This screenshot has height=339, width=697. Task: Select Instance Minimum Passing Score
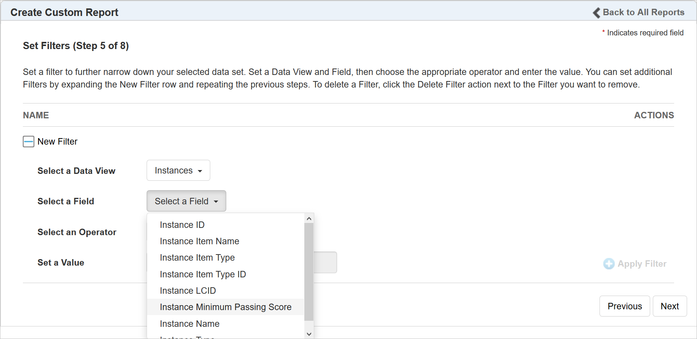[x=225, y=307]
